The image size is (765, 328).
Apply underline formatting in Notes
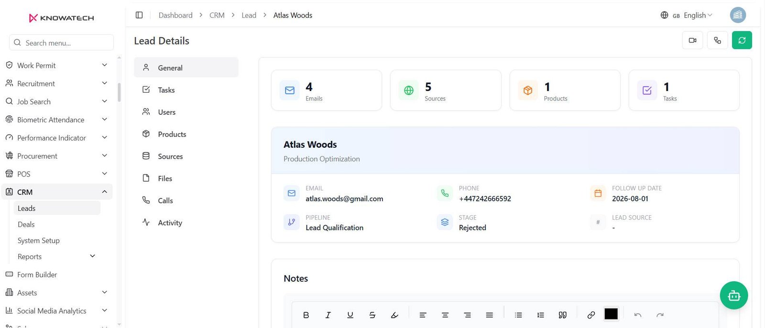(x=350, y=315)
